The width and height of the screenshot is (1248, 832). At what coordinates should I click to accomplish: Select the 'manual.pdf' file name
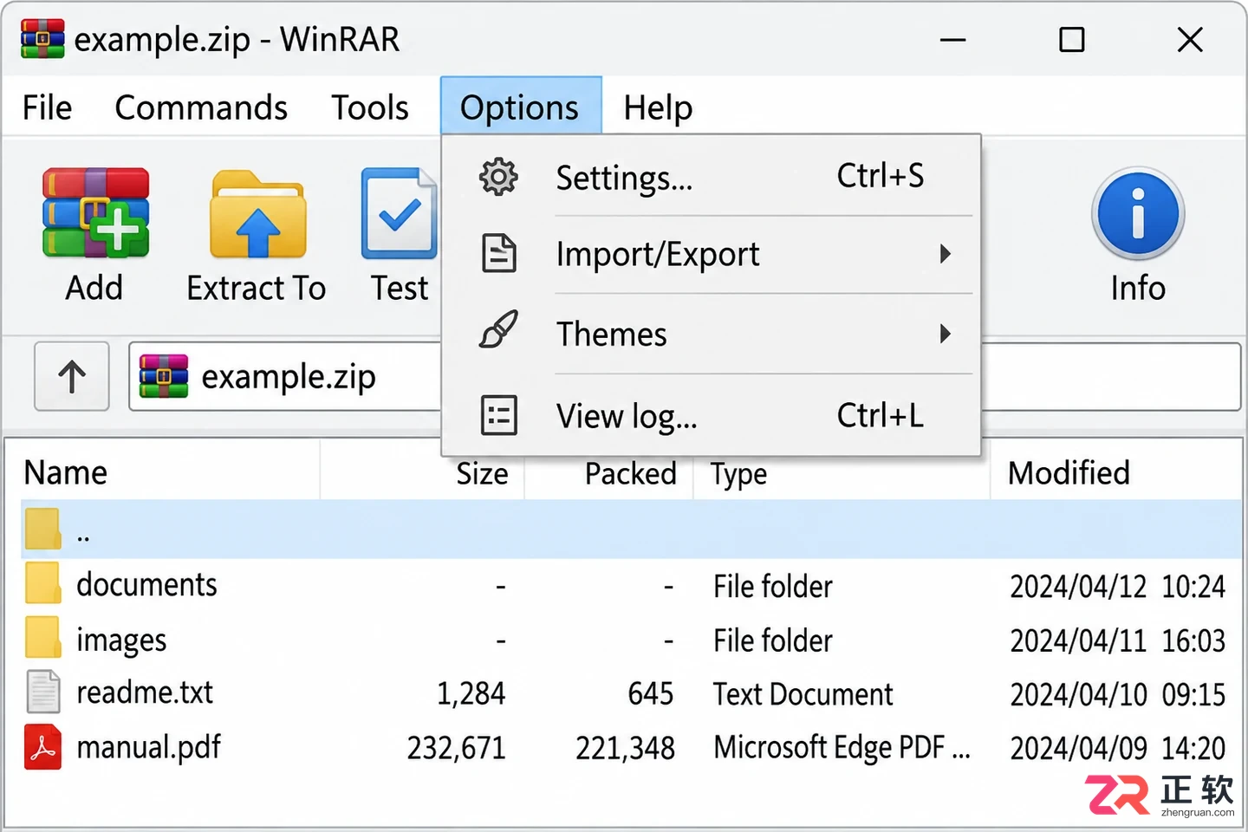149,747
